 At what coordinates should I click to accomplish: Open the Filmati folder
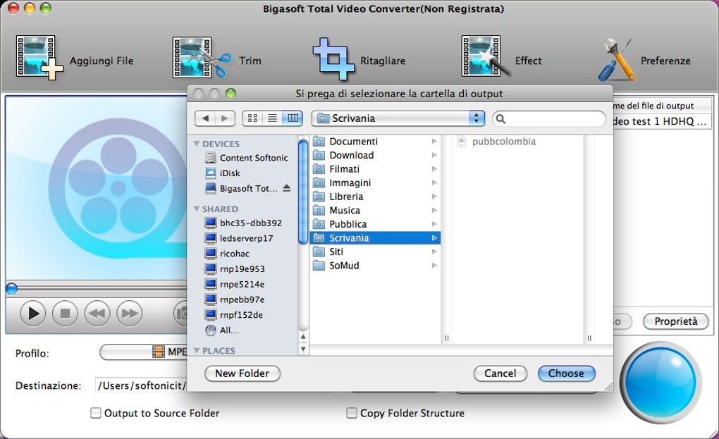tap(374, 169)
